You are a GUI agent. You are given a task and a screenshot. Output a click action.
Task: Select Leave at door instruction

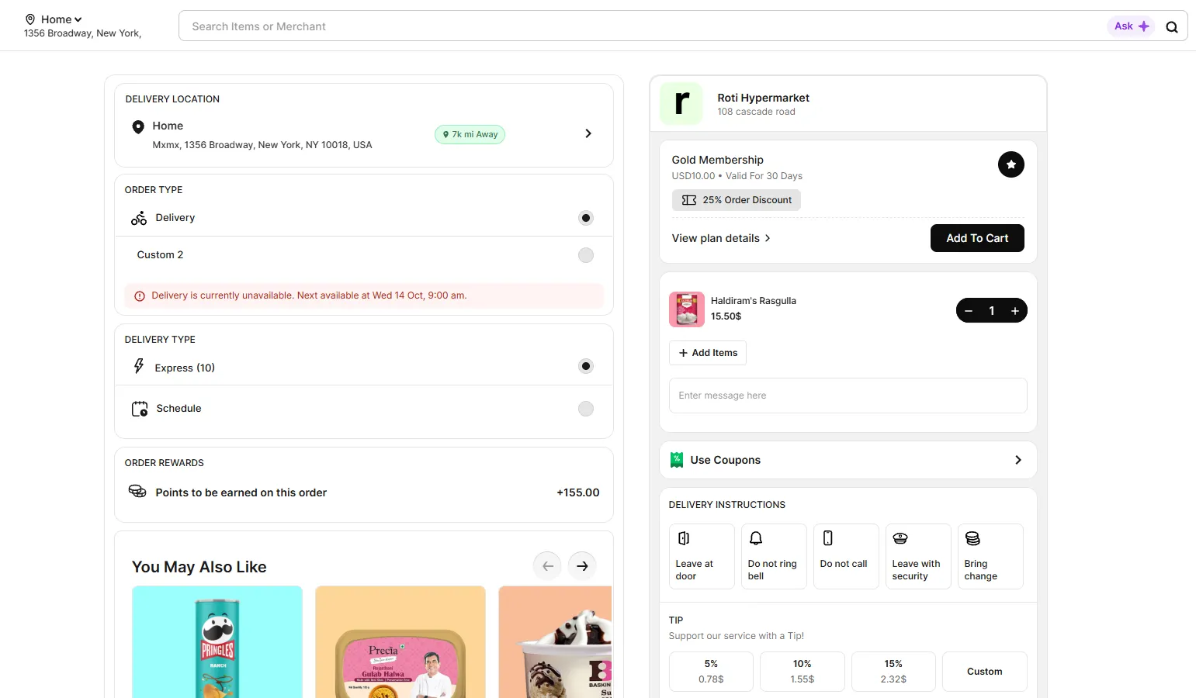pos(702,557)
